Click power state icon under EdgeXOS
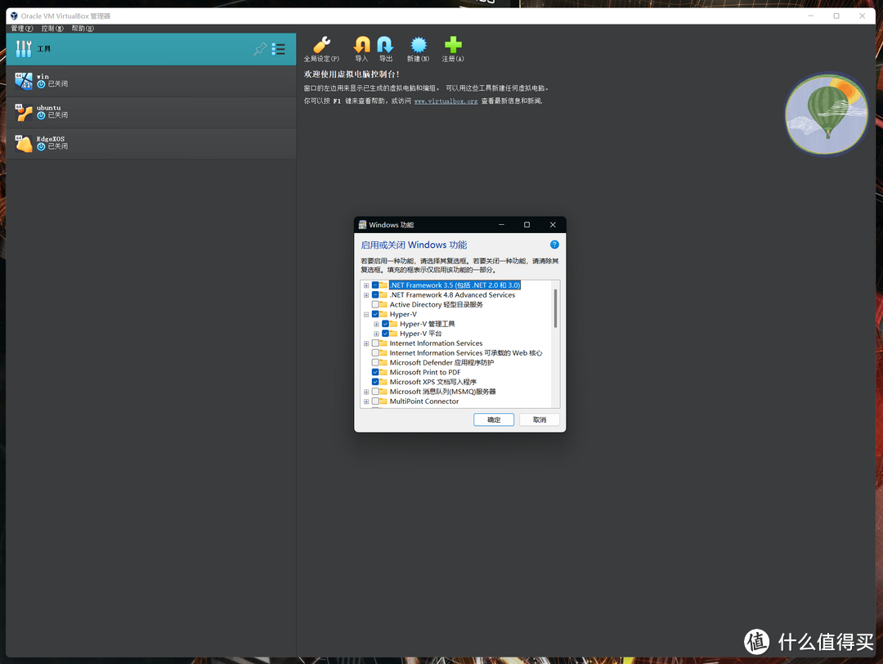Image resolution: width=883 pixels, height=664 pixels. coord(41,147)
